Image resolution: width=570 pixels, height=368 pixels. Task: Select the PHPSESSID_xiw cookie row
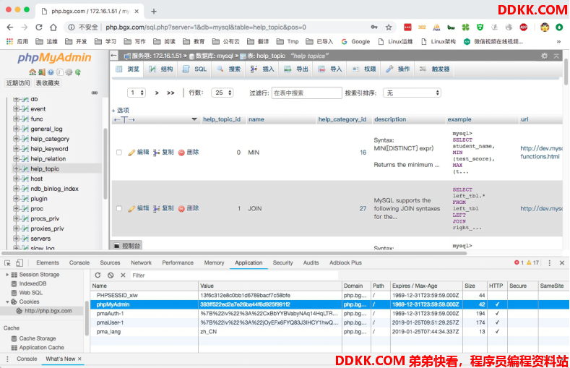pyautogui.click(x=329, y=295)
